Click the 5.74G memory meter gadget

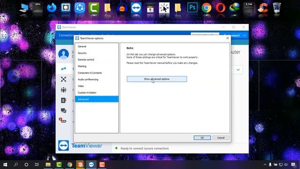[x=249, y=8]
